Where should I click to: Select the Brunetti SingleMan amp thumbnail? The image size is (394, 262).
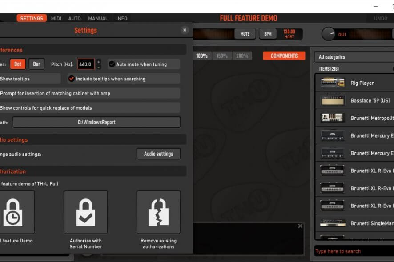coord(333,223)
